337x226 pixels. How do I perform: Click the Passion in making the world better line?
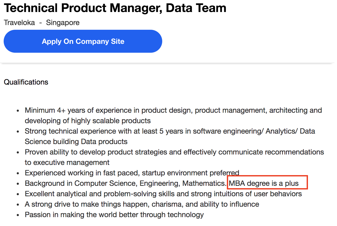click(114, 215)
